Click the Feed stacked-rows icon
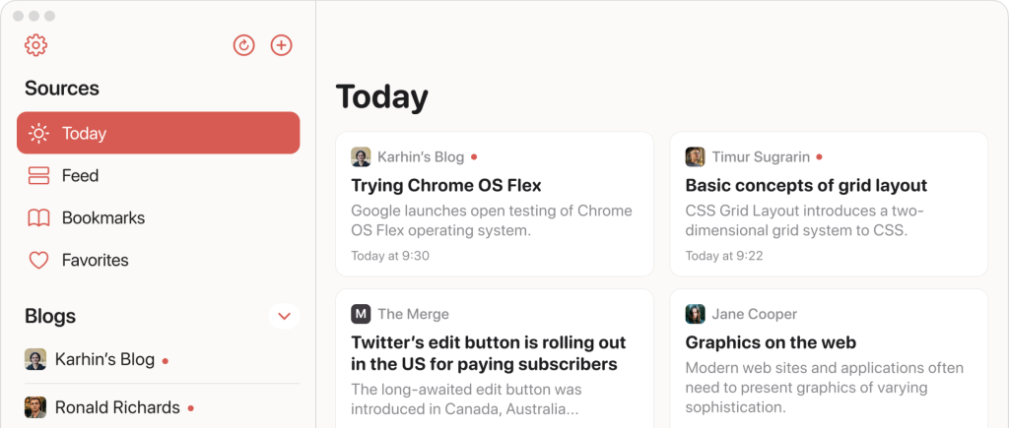The height and width of the screenshot is (428, 1009). coord(38,176)
